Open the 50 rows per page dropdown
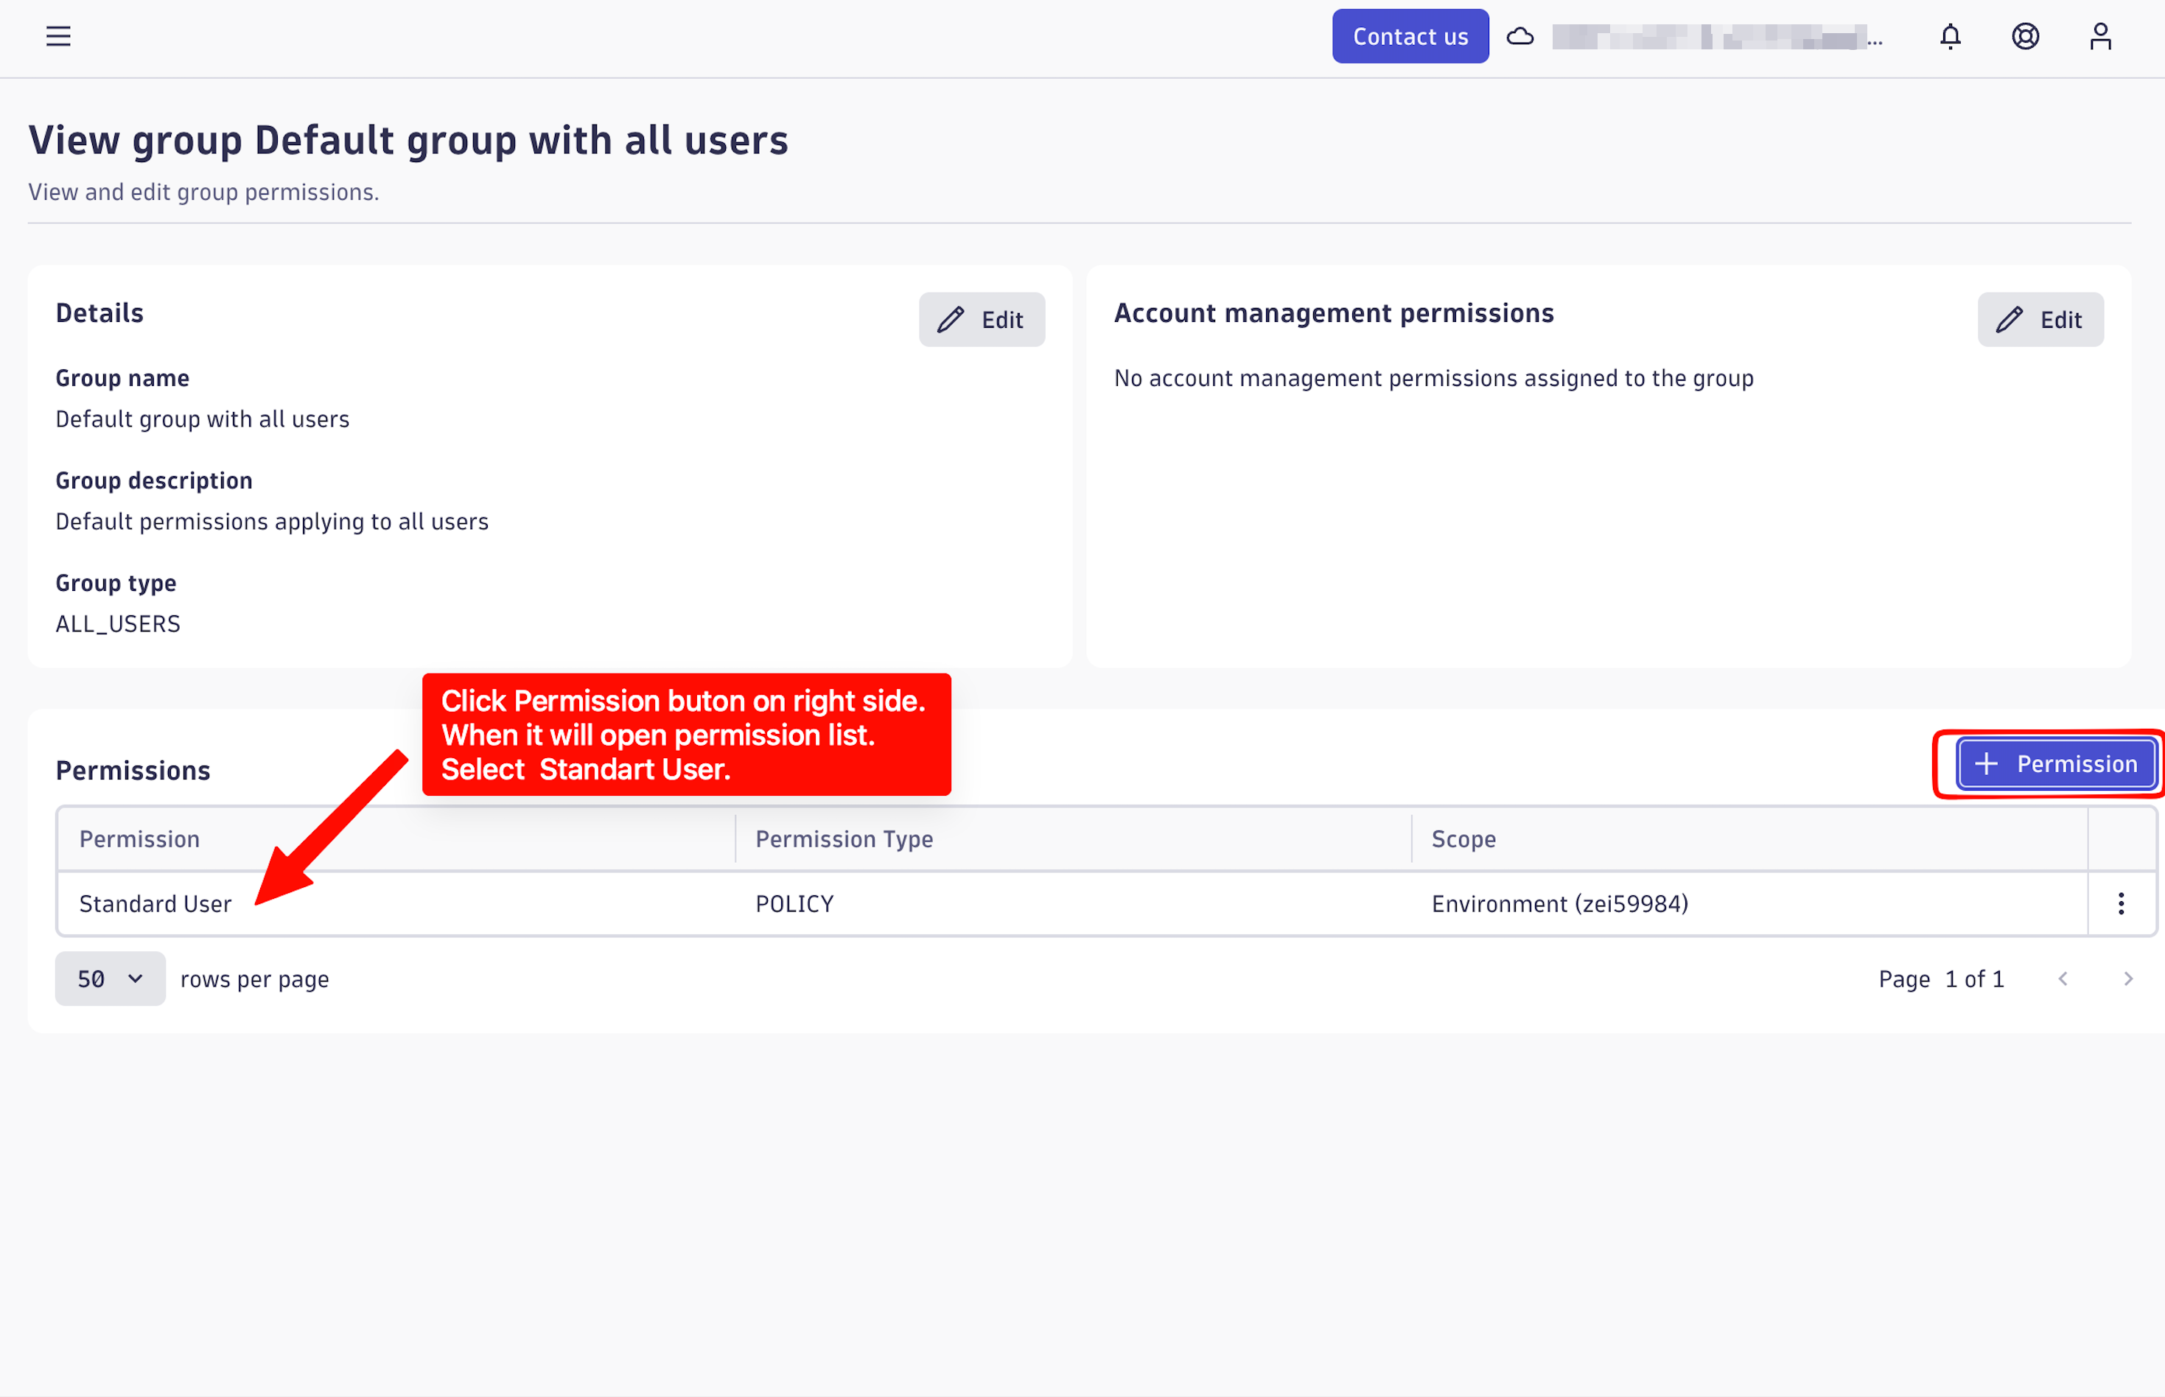 pos(110,978)
